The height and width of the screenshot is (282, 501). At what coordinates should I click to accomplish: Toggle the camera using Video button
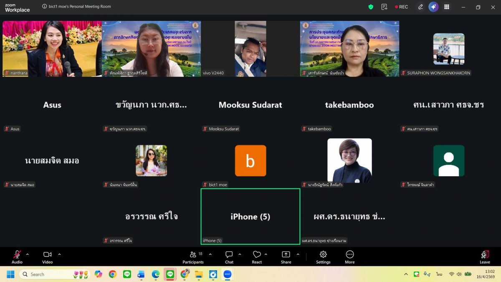coord(48,257)
